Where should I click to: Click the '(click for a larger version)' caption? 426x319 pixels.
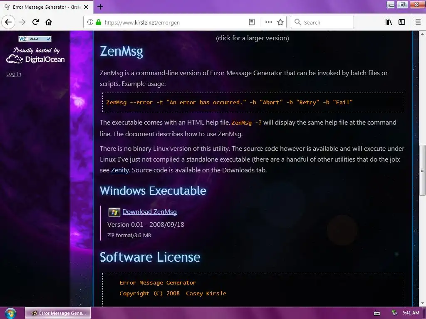[x=253, y=38]
